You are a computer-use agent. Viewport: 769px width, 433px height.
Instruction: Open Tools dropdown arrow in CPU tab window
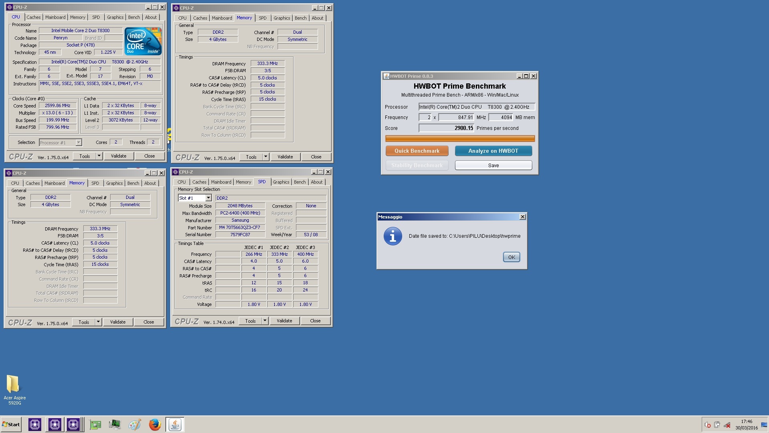[x=99, y=156]
